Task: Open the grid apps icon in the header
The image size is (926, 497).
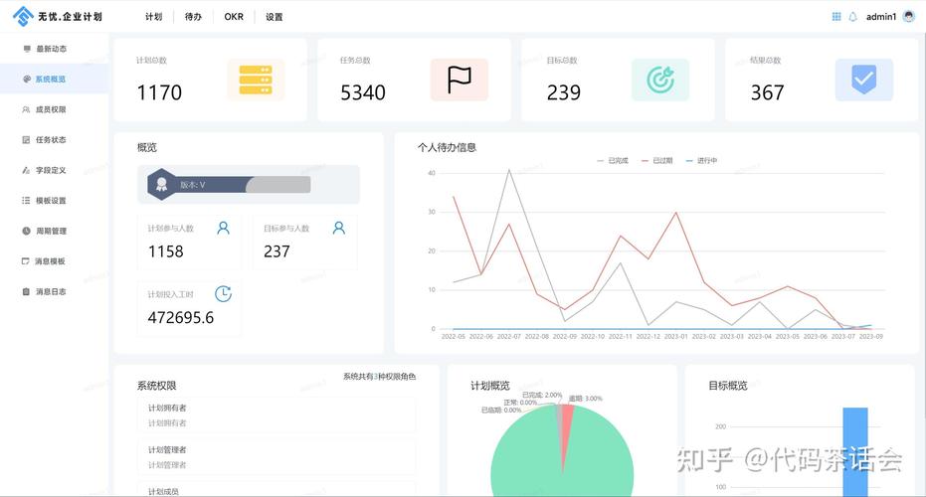Action: pos(836,17)
